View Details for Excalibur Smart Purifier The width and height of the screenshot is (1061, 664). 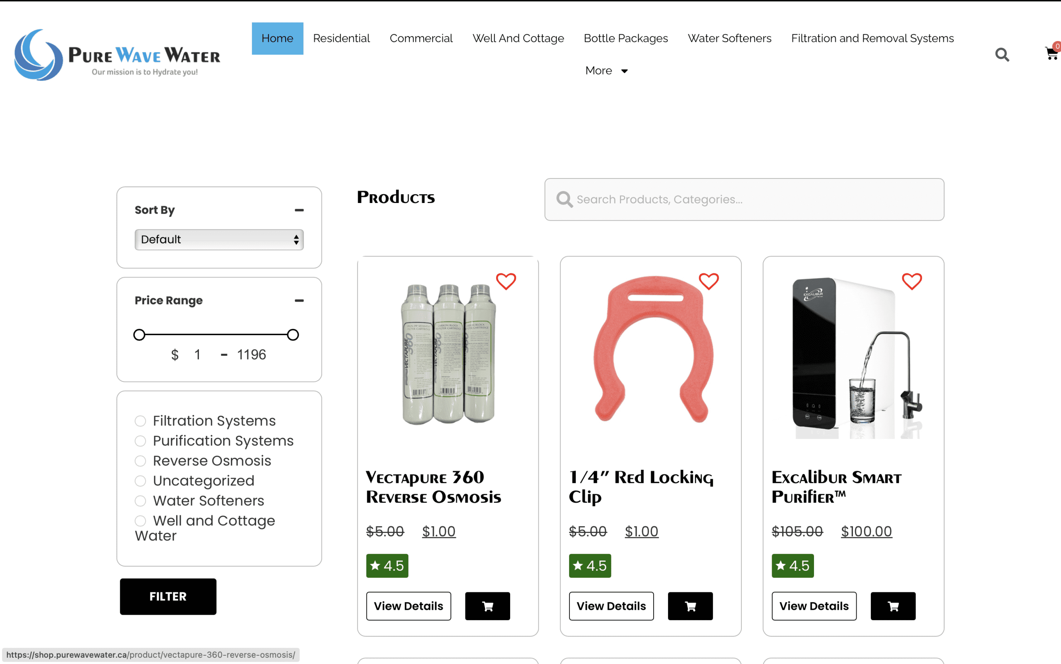tap(814, 606)
